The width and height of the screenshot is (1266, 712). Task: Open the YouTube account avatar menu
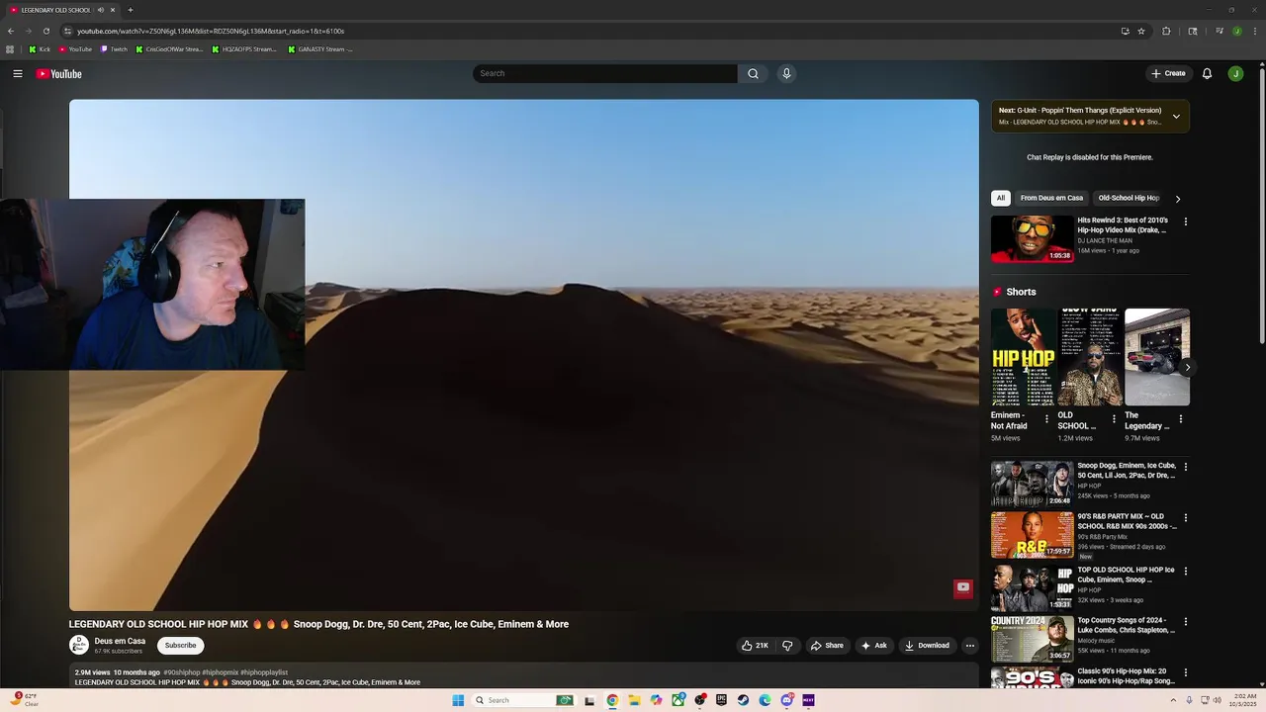1235,73
